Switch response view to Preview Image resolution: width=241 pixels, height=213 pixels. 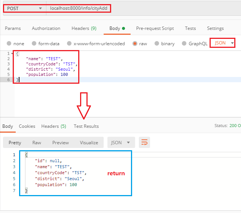coord(61,143)
